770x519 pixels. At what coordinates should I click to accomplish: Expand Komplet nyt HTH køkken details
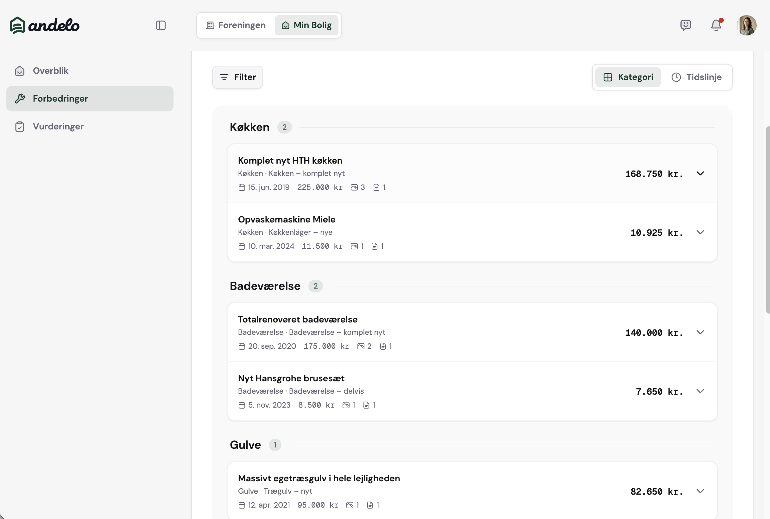(700, 173)
